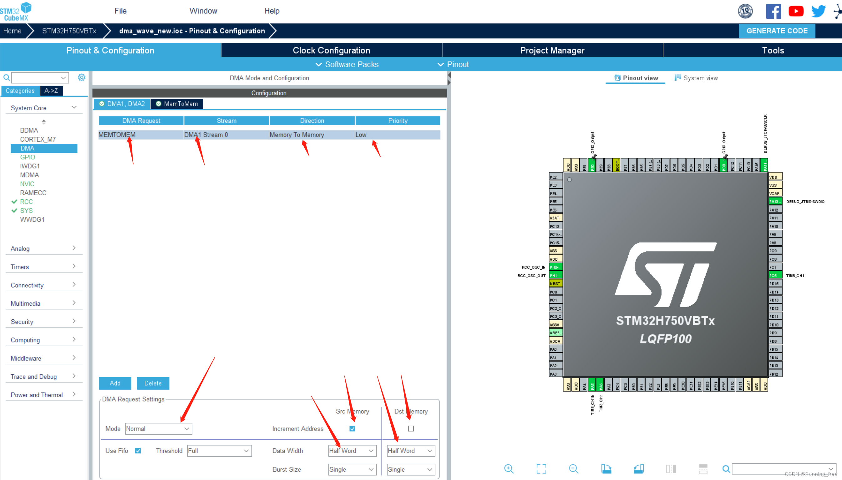Image resolution: width=842 pixels, height=480 pixels.
Task: Toggle the Use Fifo checkbox
Action: pyautogui.click(x=138, y=451)
